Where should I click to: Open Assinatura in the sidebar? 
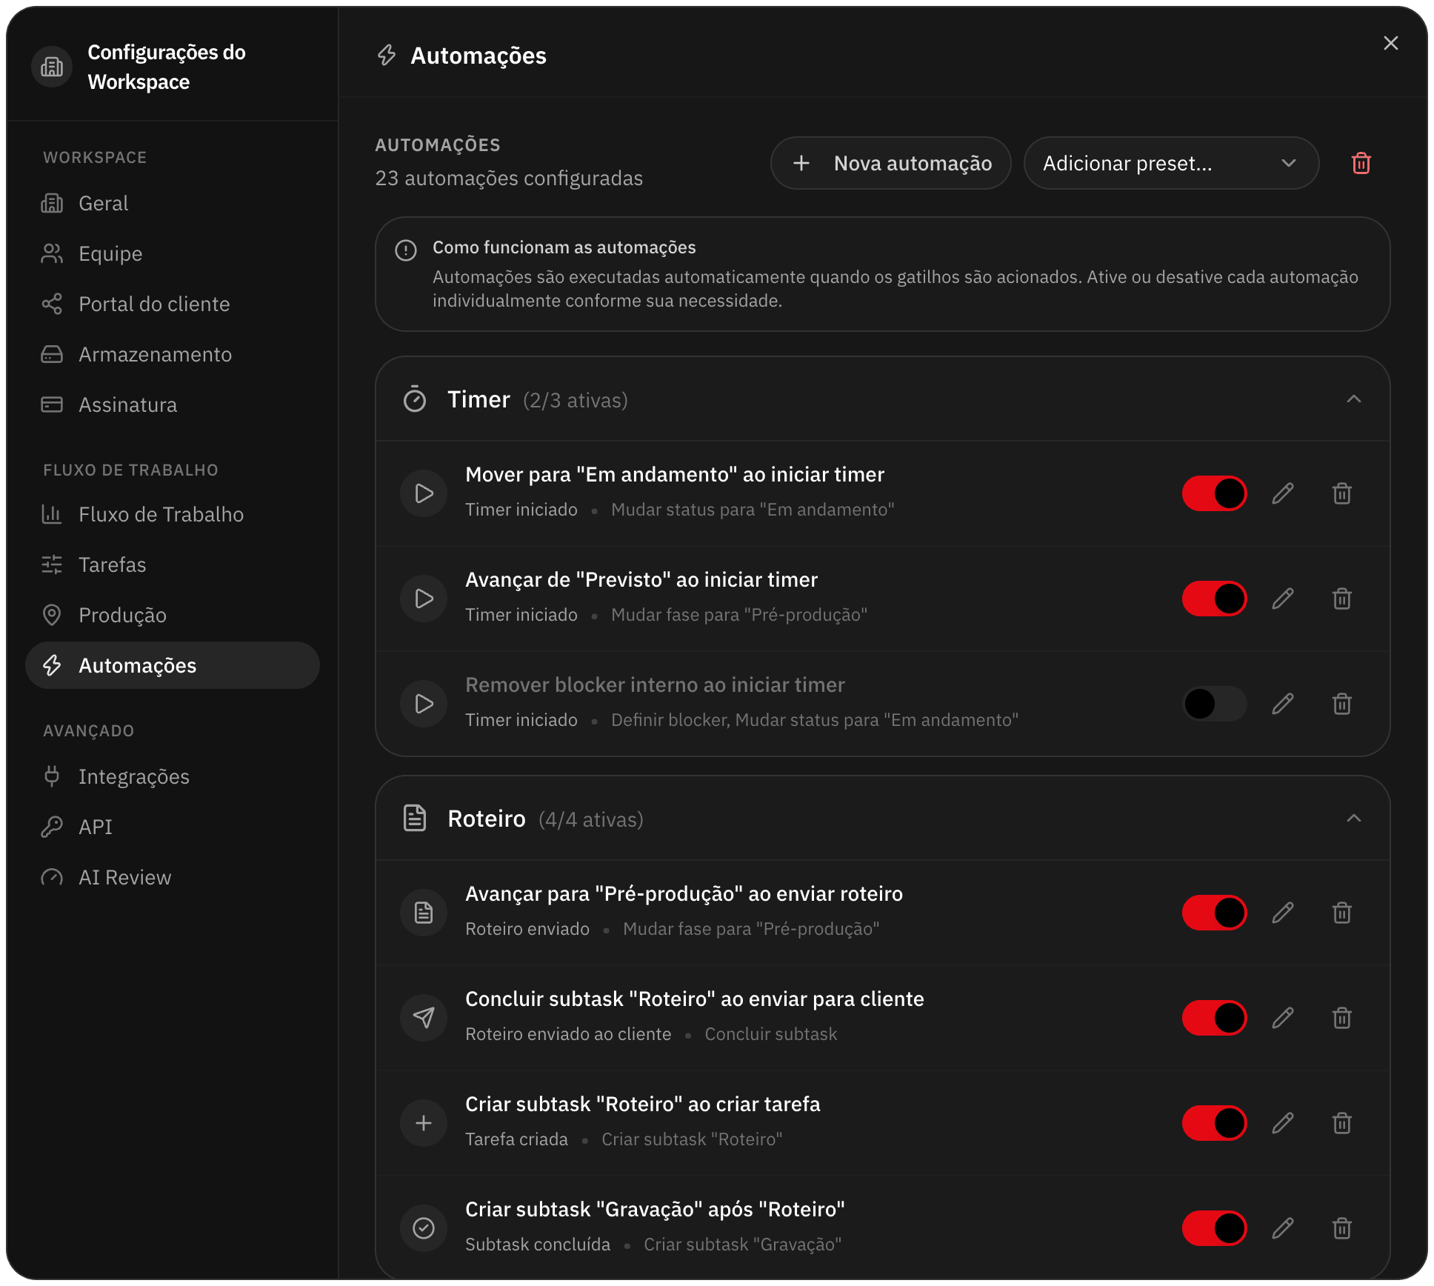(x=173, y=404)
